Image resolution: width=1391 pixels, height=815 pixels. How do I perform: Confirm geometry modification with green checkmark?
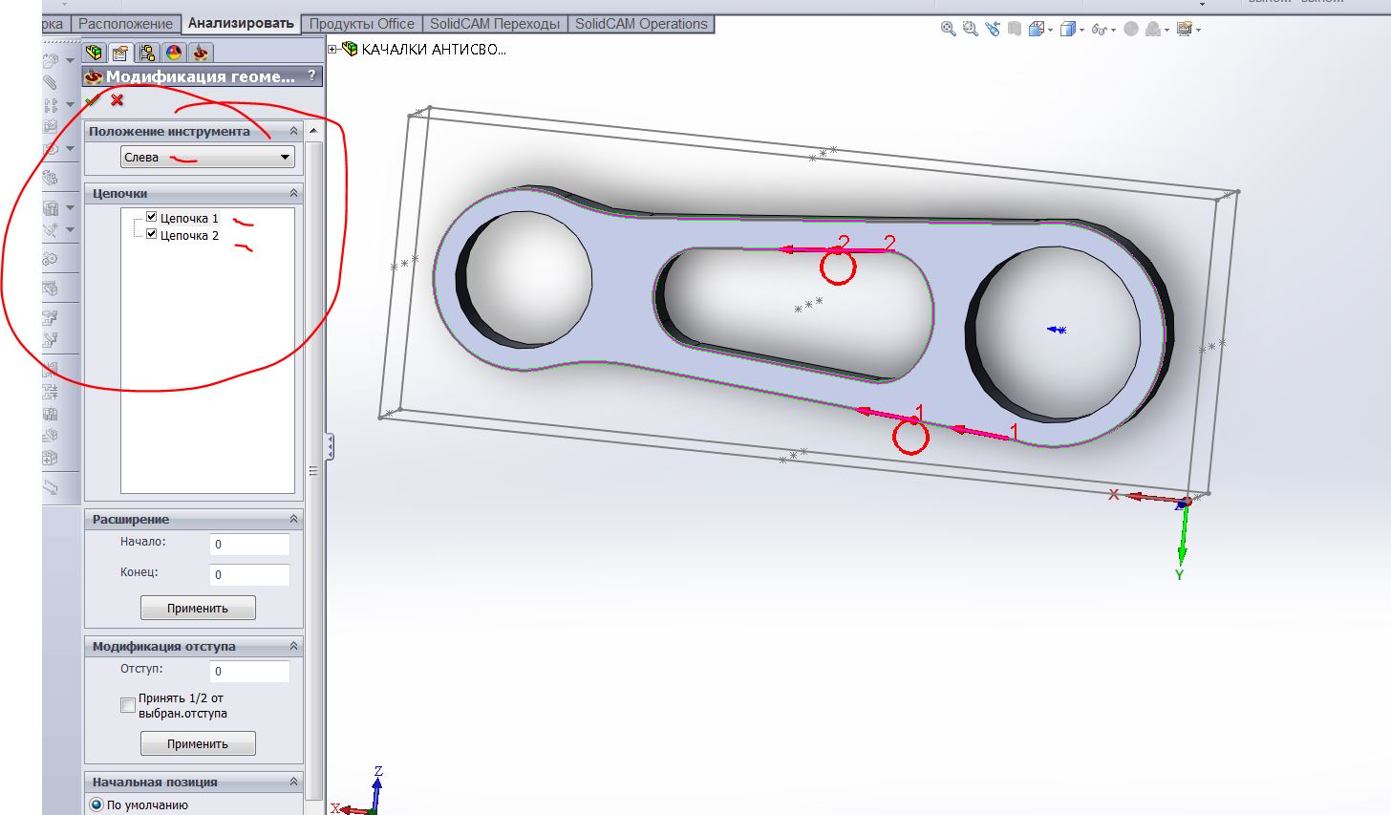92,99
